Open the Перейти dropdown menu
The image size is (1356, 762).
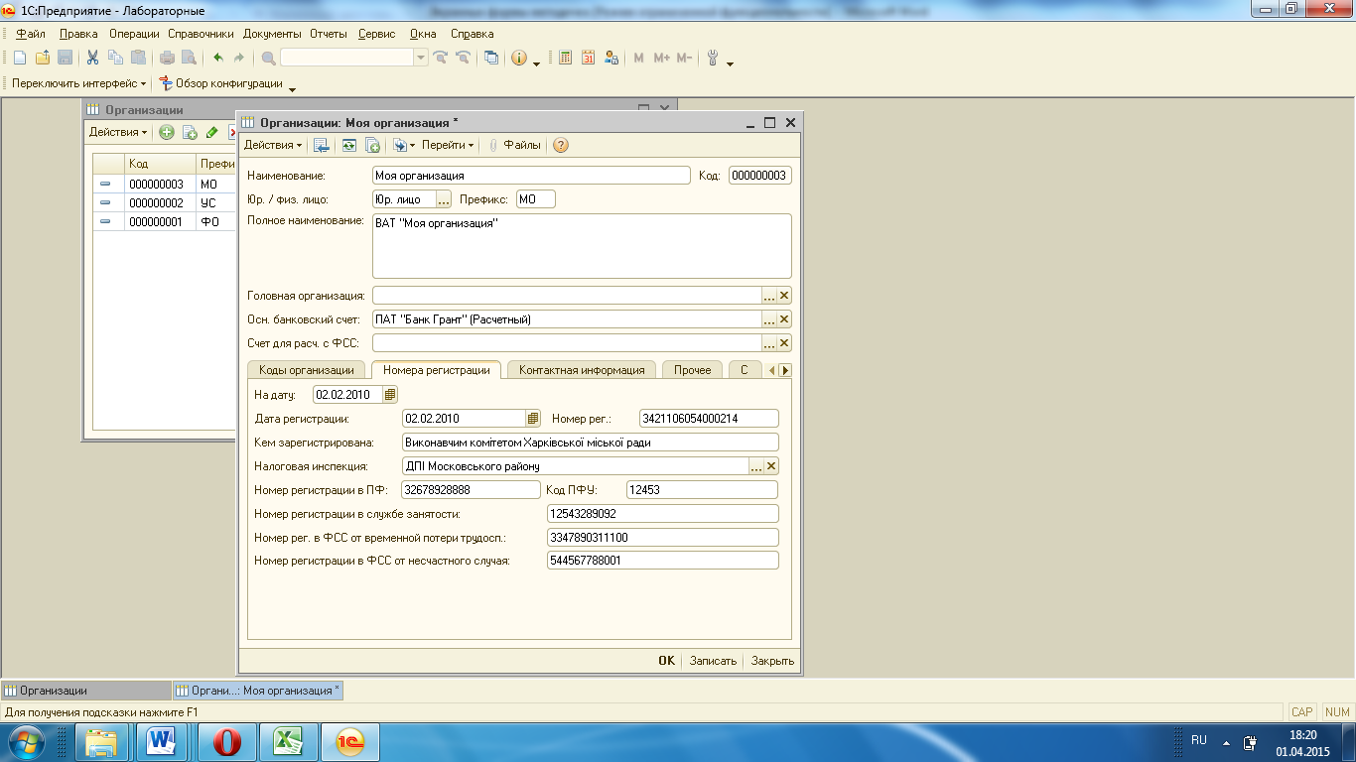[x=448, y=145]
